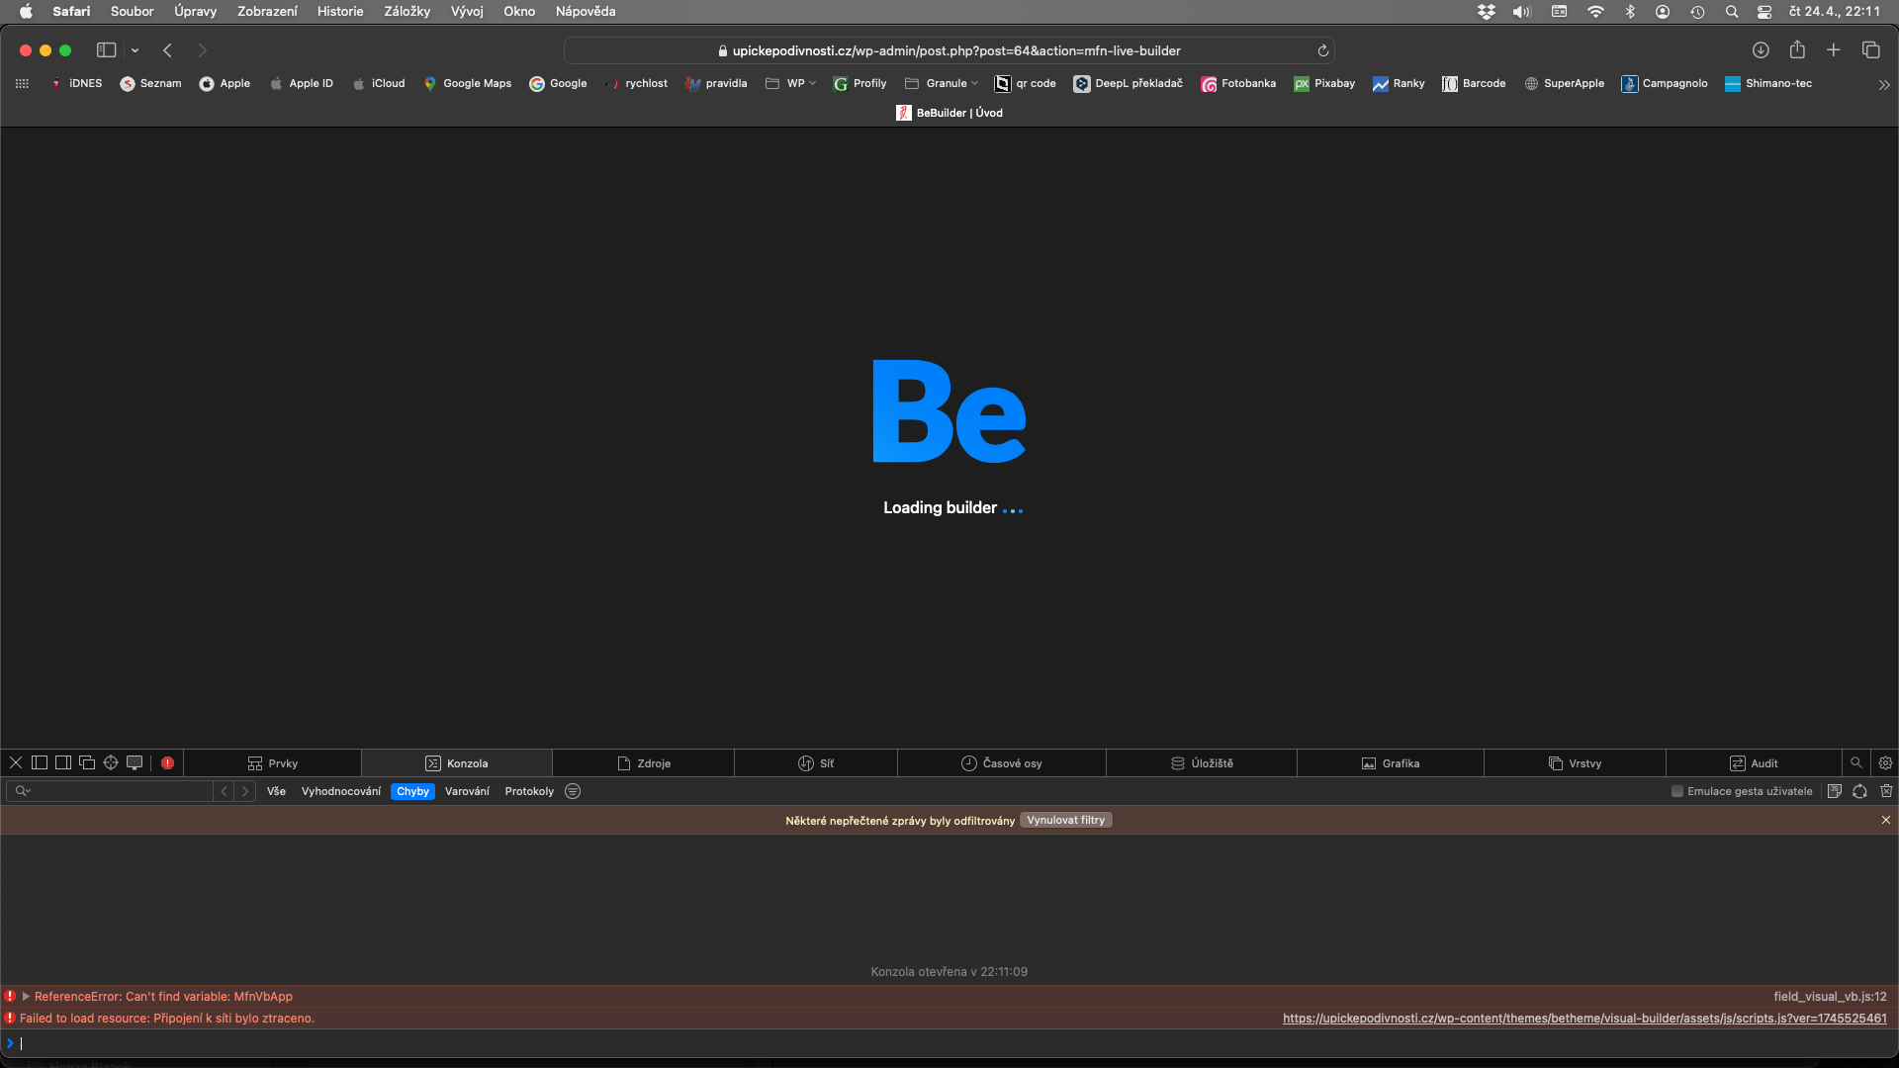This screenshot has width=1899, height=1068.
Task: Select the Protokoly console filter
Action: point(529,791)
